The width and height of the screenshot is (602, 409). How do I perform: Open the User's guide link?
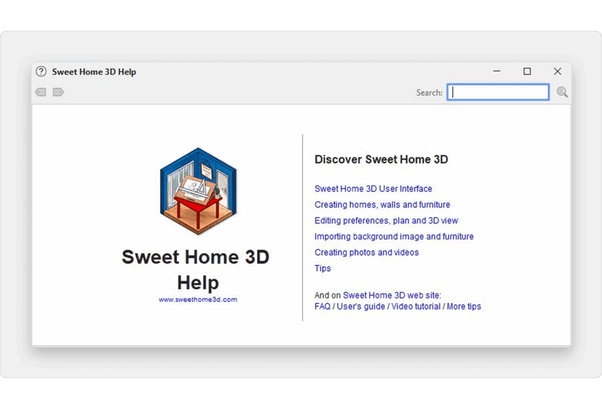coord(361,306)
